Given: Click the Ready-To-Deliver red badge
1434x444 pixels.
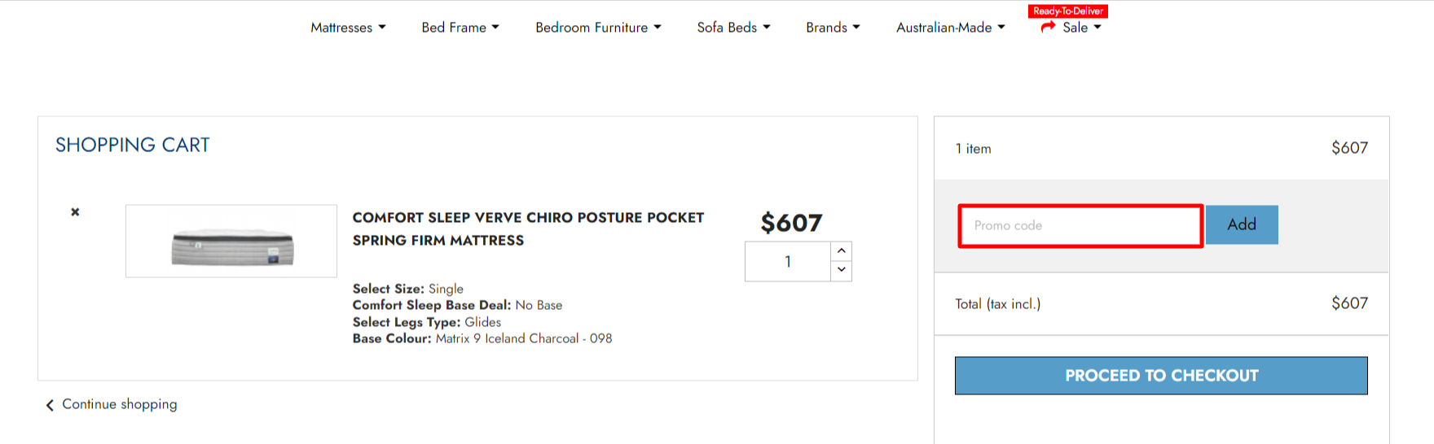Looking at the screenshot, I should [x=1067, y=11].
